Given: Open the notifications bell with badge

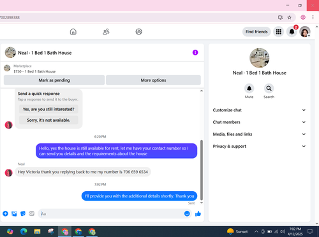Looking at the screenshot, I should [x=292, y=32].
